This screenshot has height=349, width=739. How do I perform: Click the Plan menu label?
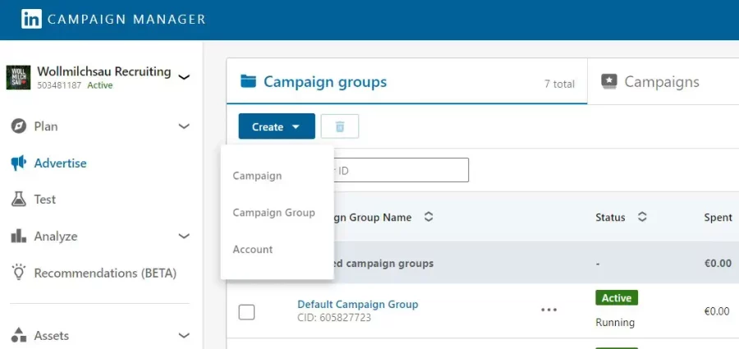[x=46, y=126]
